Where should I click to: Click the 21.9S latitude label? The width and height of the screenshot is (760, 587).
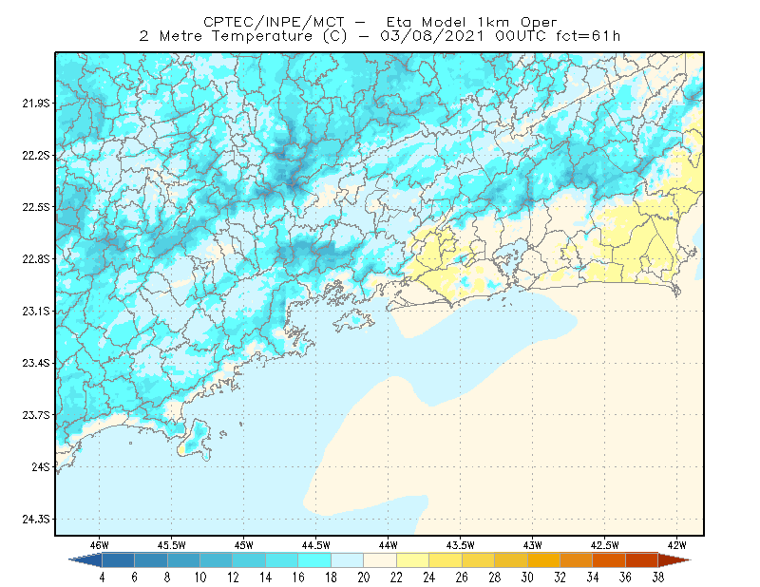pos(36,103)
